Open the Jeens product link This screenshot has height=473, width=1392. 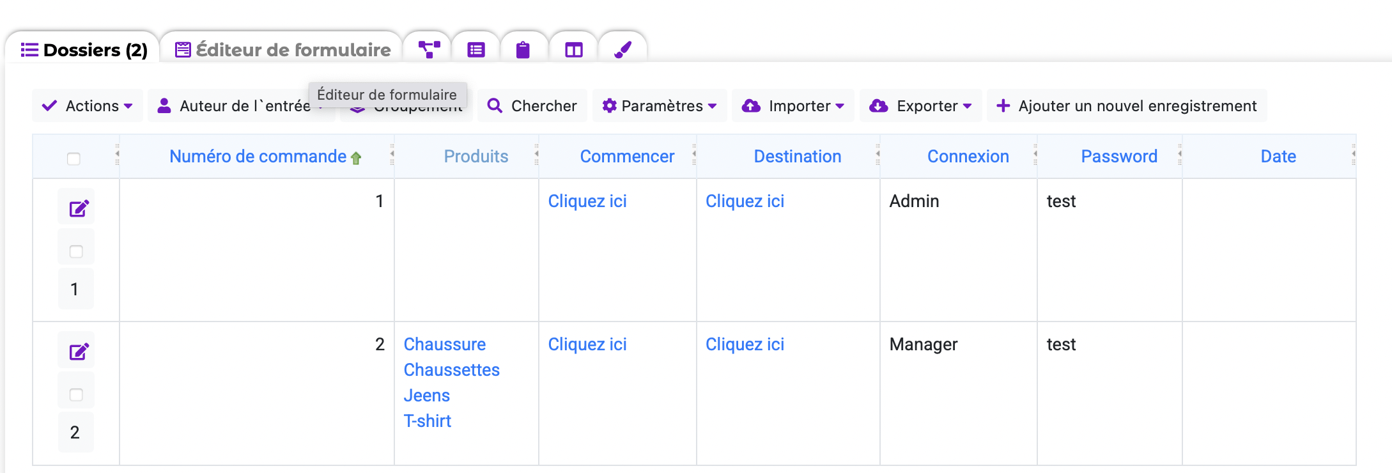[427, 396]
